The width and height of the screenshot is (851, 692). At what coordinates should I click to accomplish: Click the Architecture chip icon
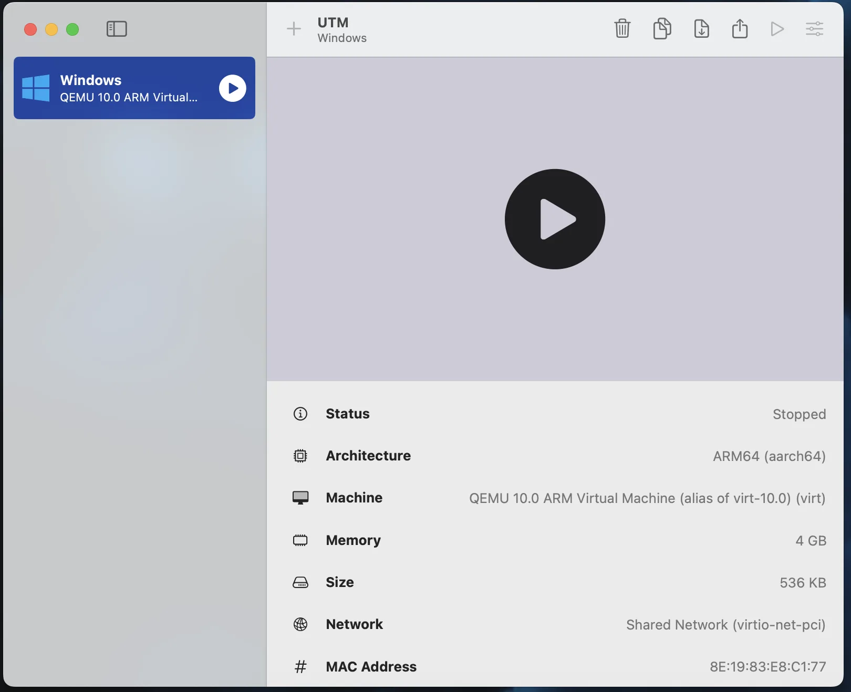[300, 456]
